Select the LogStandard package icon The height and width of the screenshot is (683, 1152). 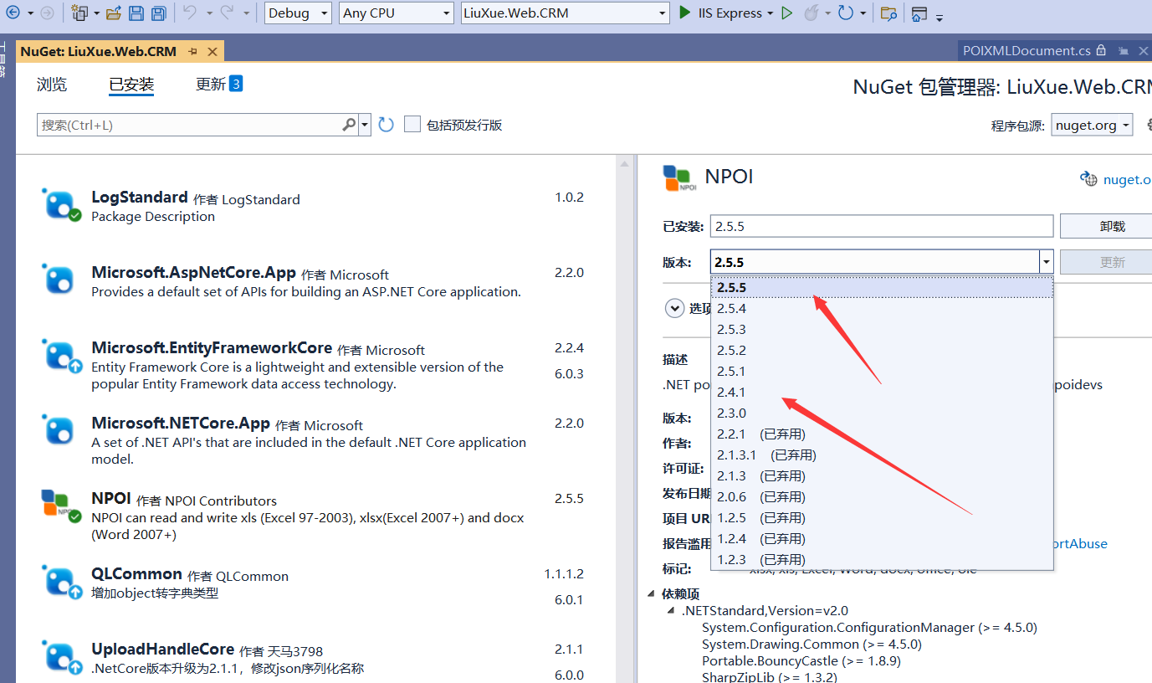pyautogui.click(x=61, y=205)
